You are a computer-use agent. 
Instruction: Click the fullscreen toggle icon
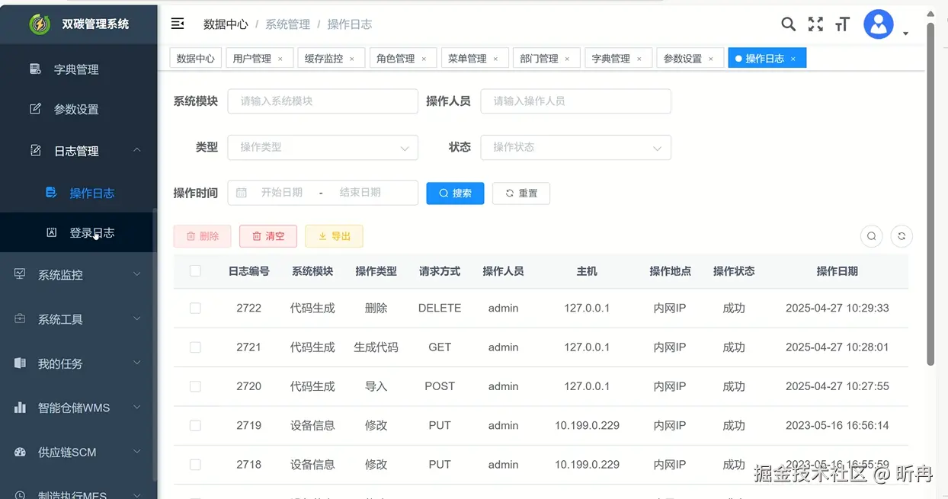[x=815, y=24]
